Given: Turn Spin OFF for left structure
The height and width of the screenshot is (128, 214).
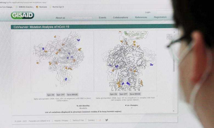Looking at the screenshot, I should (x=60, y=95).
